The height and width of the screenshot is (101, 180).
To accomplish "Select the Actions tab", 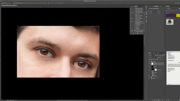I will (136, 6).
